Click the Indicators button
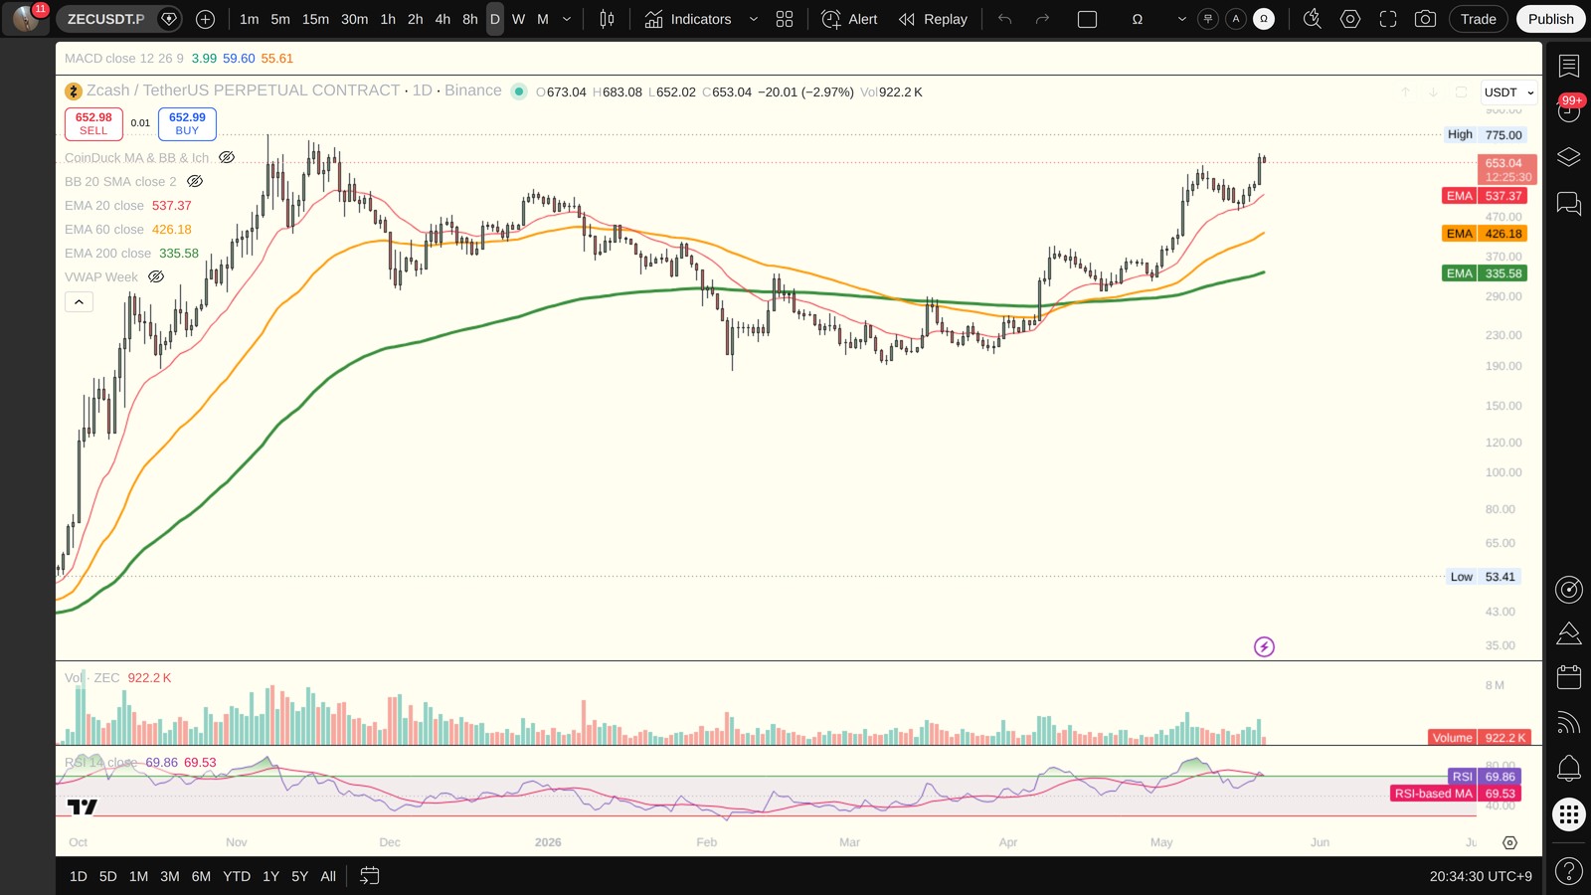 point(687,19)
